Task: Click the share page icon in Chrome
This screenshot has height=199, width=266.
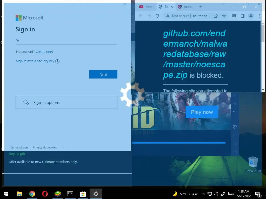Action: click(216, 16)
